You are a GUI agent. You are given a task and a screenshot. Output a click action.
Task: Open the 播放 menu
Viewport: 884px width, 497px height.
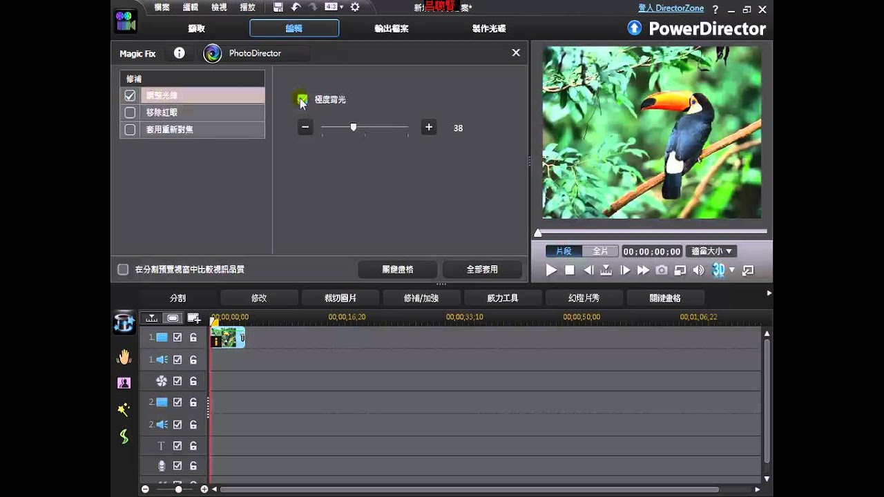pos(247,8)
